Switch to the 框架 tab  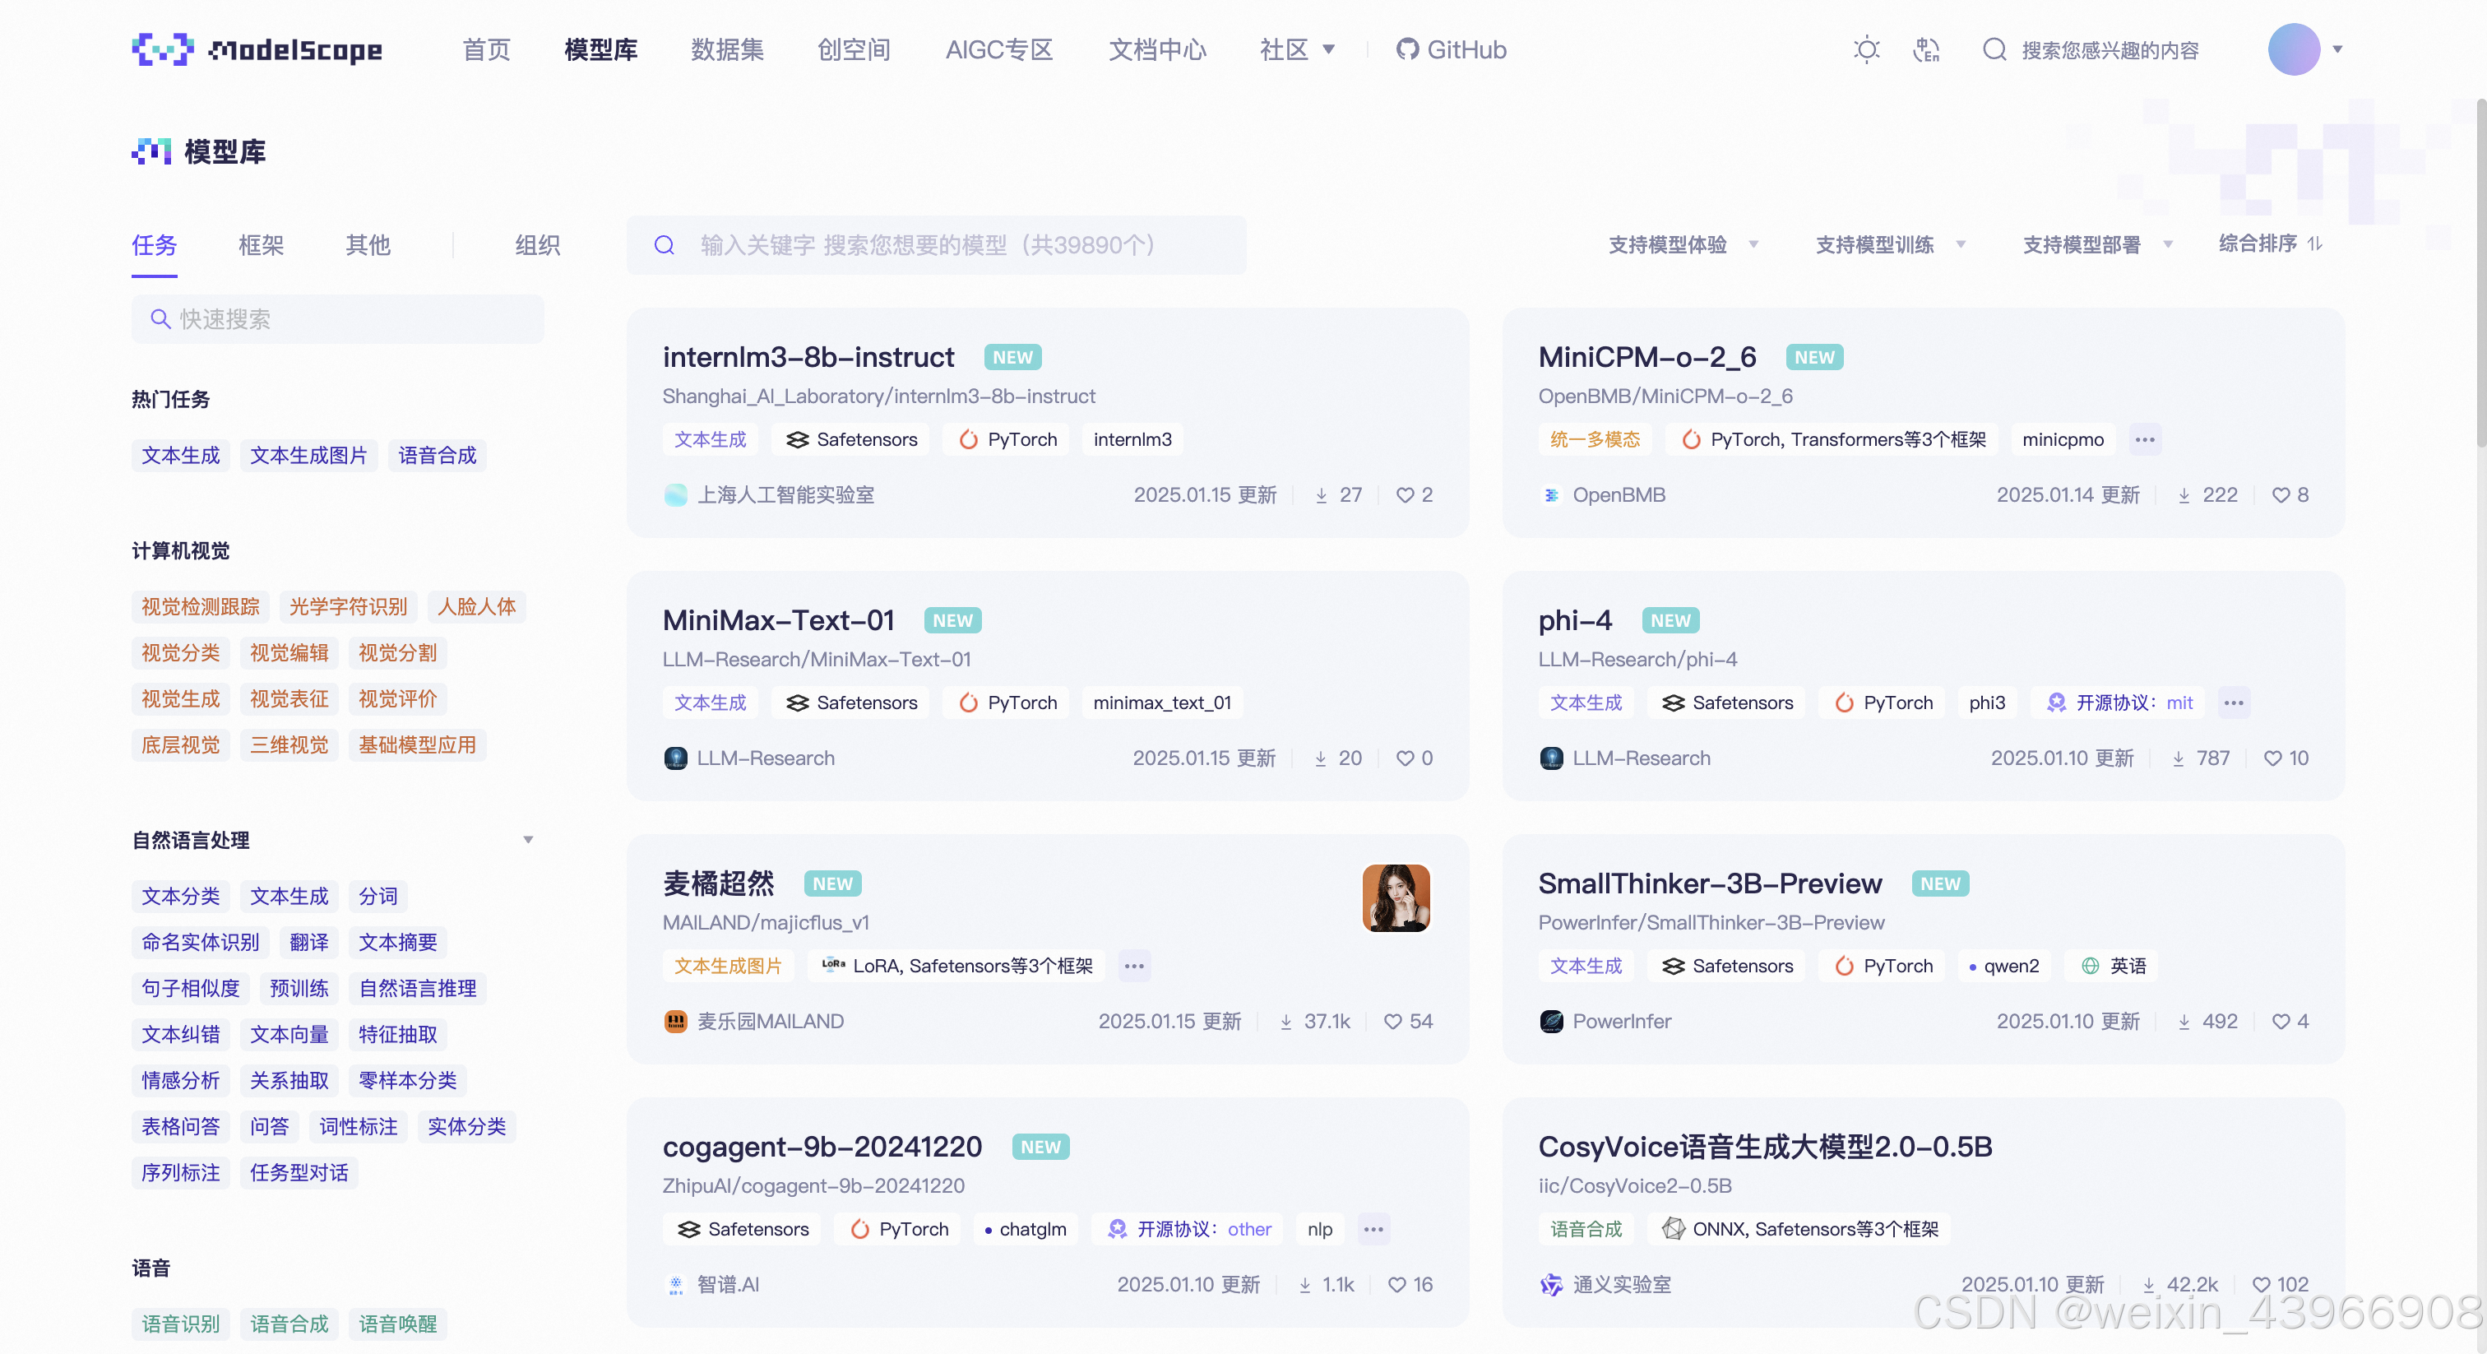point(261,245)
